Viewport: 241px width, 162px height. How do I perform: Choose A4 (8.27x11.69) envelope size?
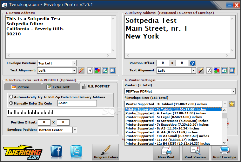tap(173, 132)
